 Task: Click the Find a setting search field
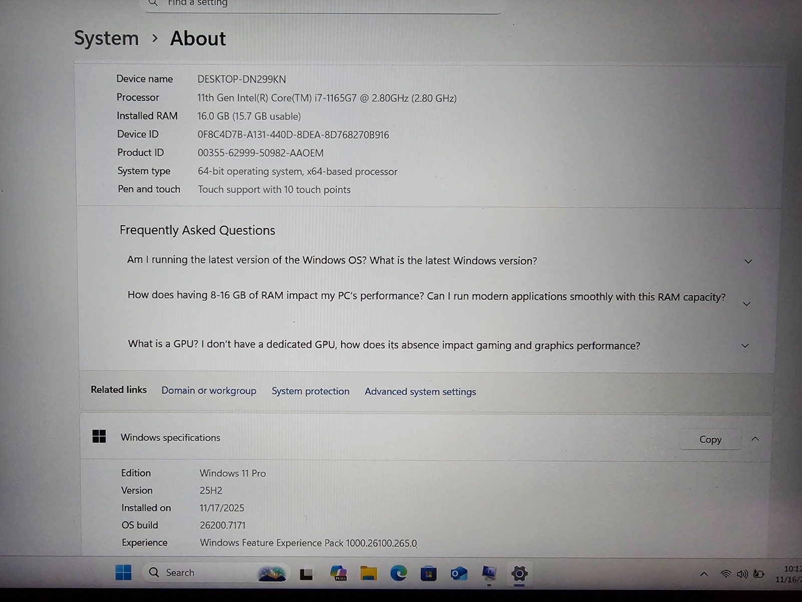[x=323, y=4]
